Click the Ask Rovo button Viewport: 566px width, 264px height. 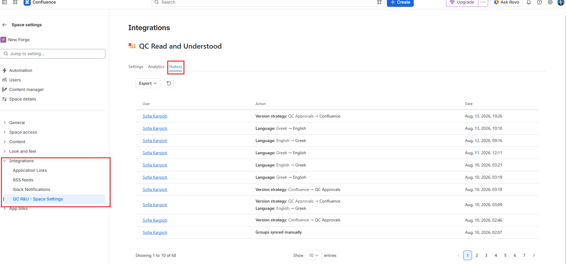pos(507,2)
